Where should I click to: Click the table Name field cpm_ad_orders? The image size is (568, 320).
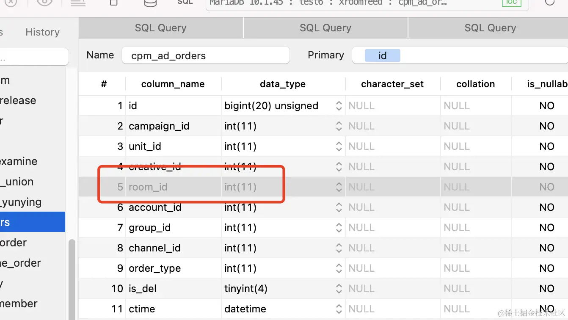tap(206, 55)
